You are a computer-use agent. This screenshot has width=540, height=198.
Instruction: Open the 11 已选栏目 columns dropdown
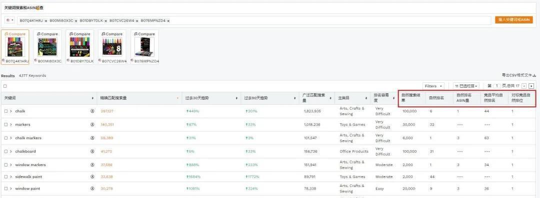(x=466, y=86)
